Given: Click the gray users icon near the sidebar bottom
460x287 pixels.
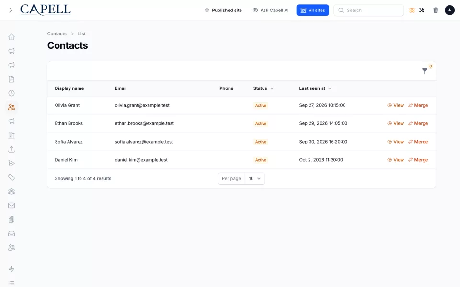Looking at the screenshot, I should click(11, 248).
